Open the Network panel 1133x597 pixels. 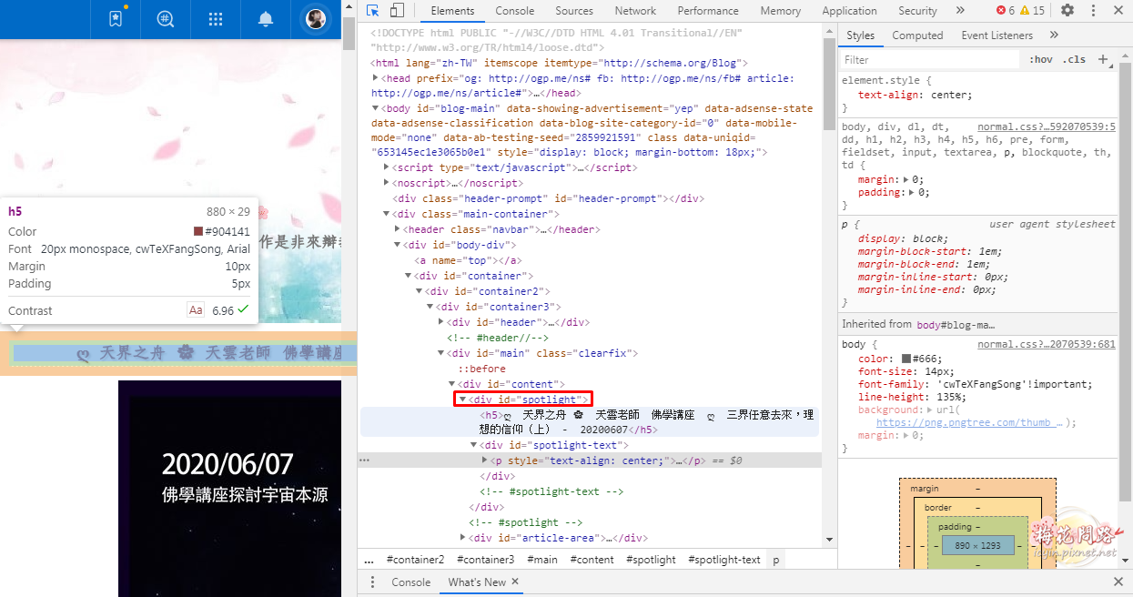coord(635,11)
